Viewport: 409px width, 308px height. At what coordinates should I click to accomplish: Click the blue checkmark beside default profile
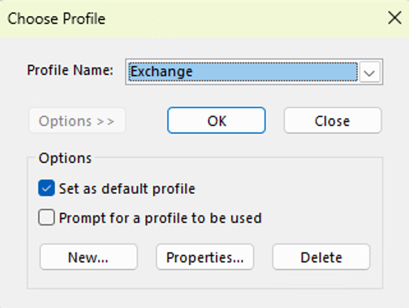(47, 188)
